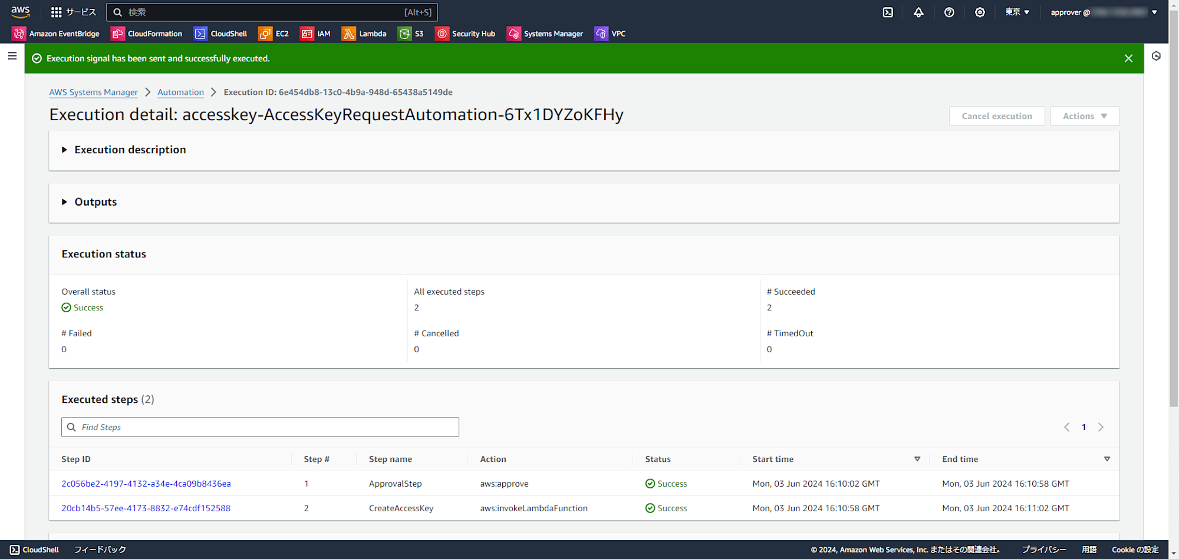
Task: Click the Status column header
Action: pos(658,459)
